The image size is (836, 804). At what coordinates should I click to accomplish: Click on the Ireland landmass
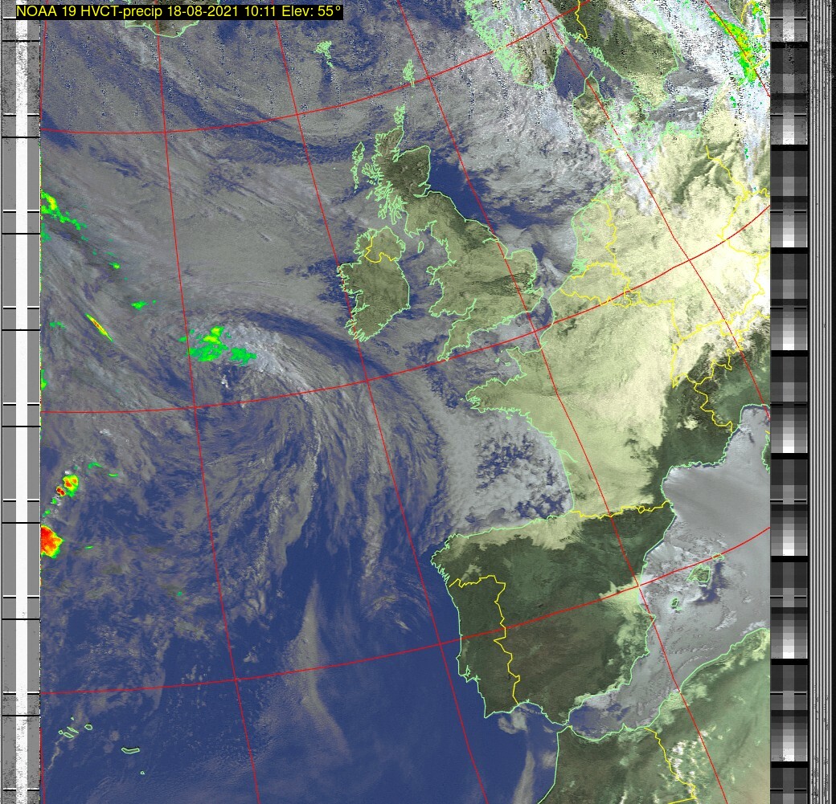pos(378,289)
